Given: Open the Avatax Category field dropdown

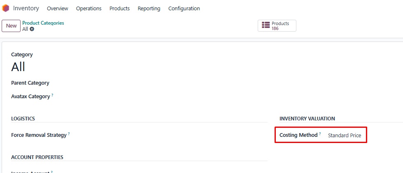Looking at the screenshot, I should click(165, 97).
